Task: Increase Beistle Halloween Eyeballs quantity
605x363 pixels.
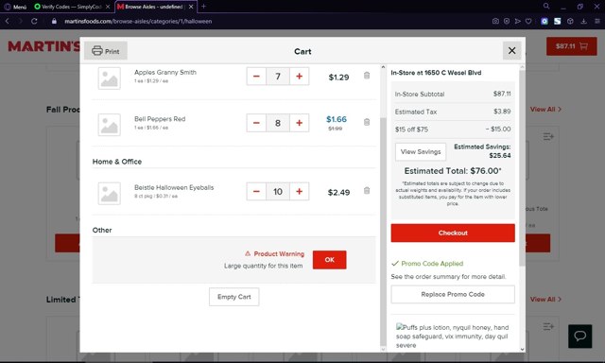Action: click(x=299, y=191)
